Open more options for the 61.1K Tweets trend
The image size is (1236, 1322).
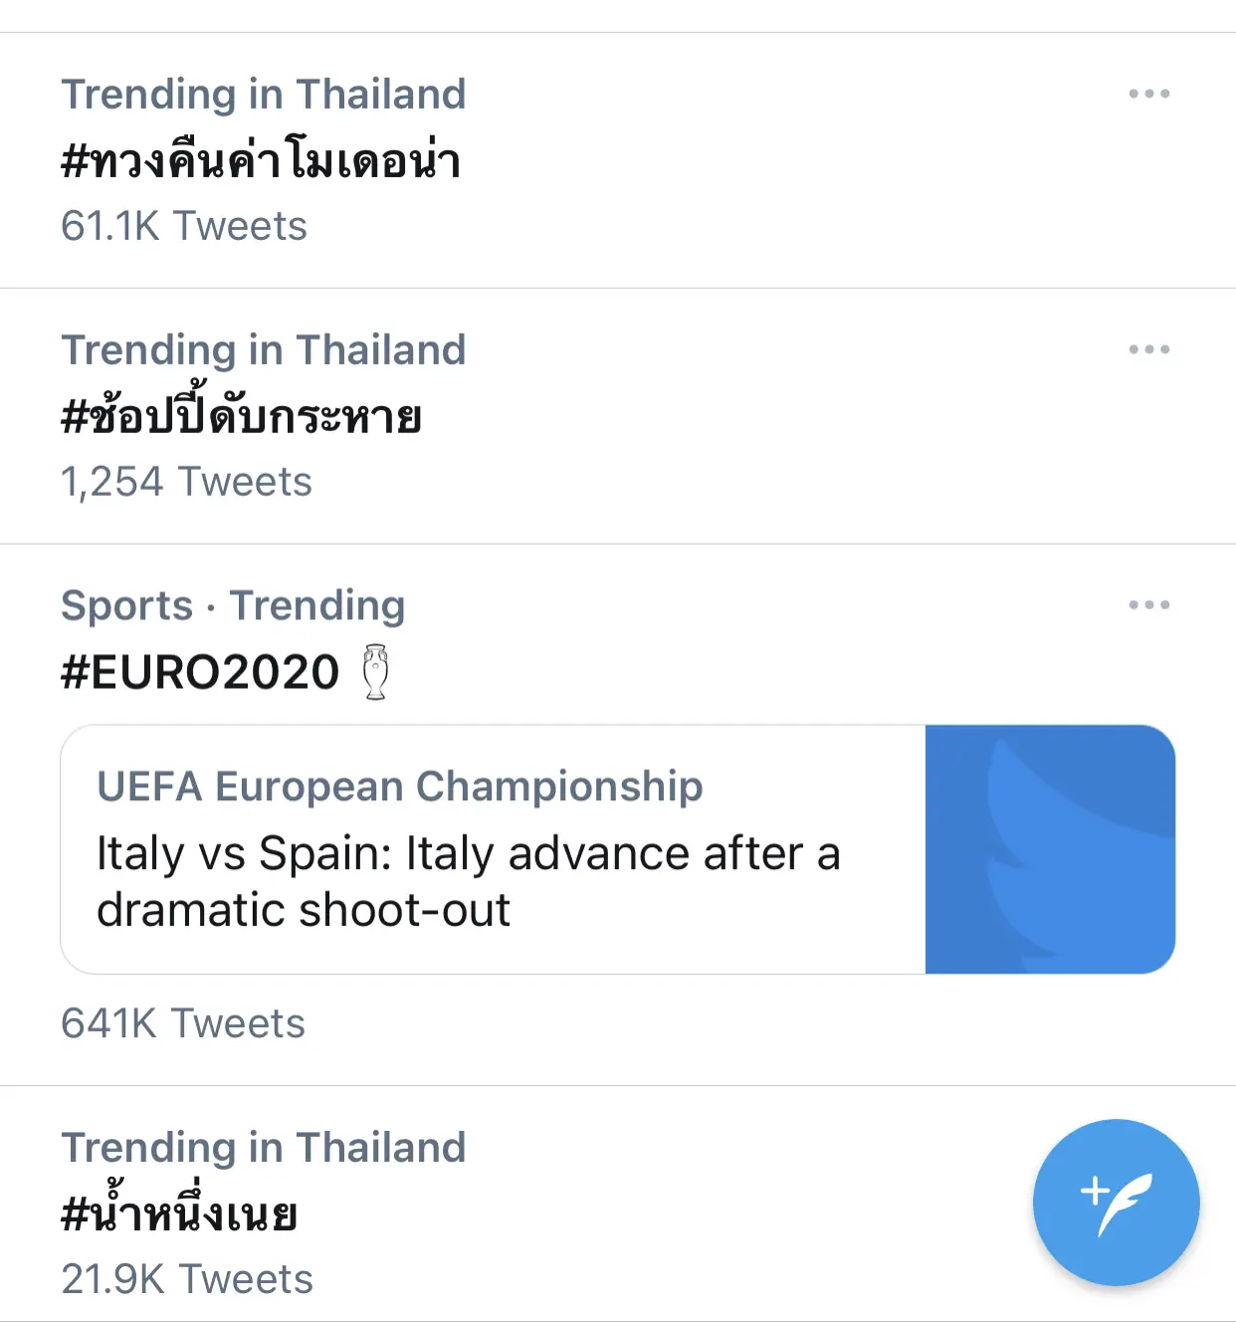click(x=1148, y=94)
